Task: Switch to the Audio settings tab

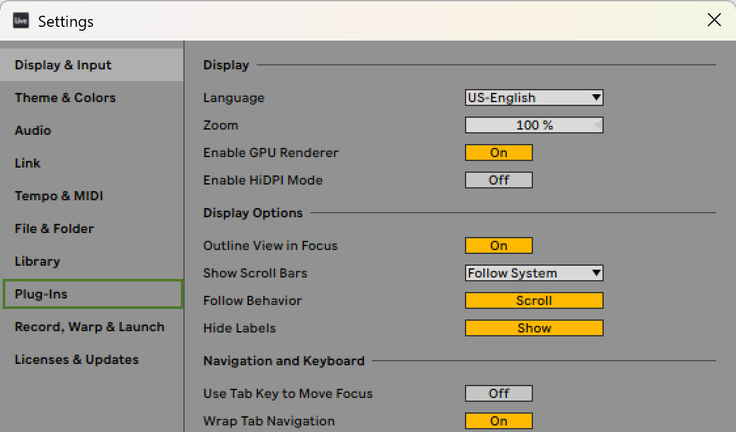Action: 92,130
